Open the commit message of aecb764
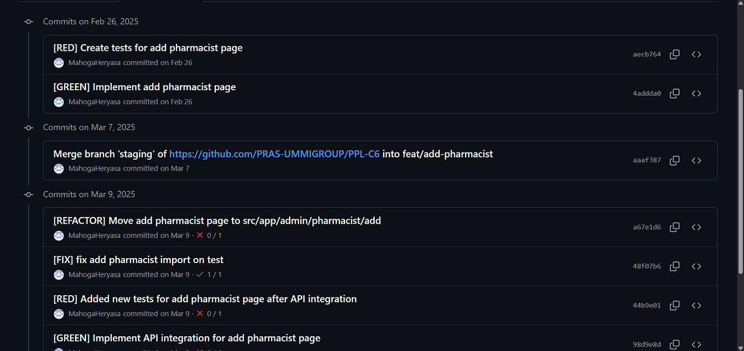Viewport: 744px width, 351px height. (x=148, y=48)
